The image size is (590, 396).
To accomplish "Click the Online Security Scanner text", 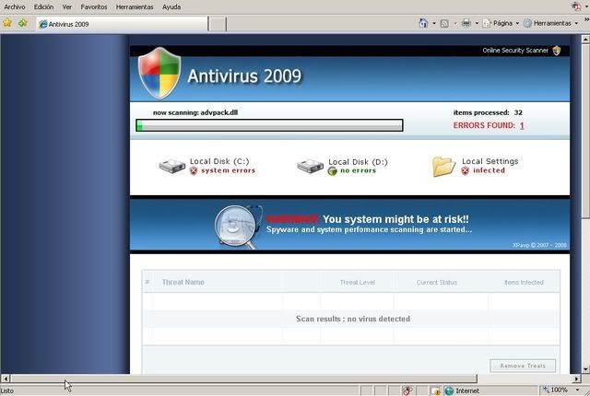I will [515, 51].
